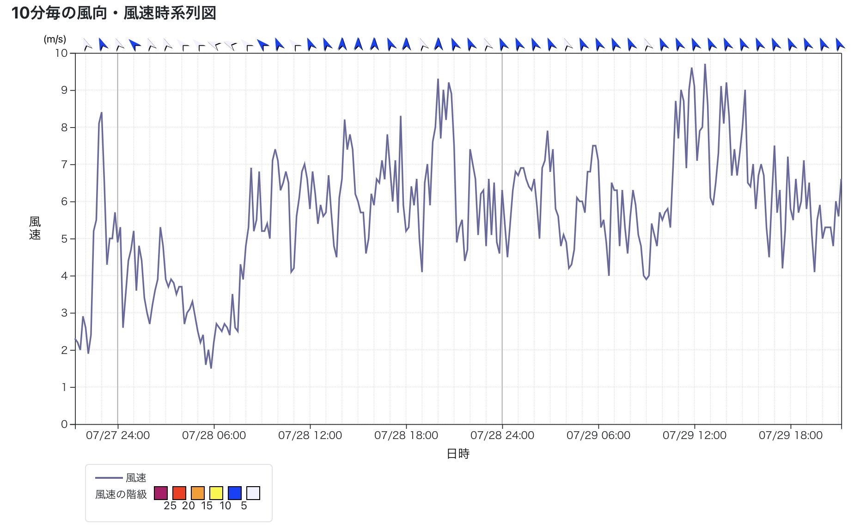Click the y-axis tick label 2

pyautogui.click(x=65, y=350)
